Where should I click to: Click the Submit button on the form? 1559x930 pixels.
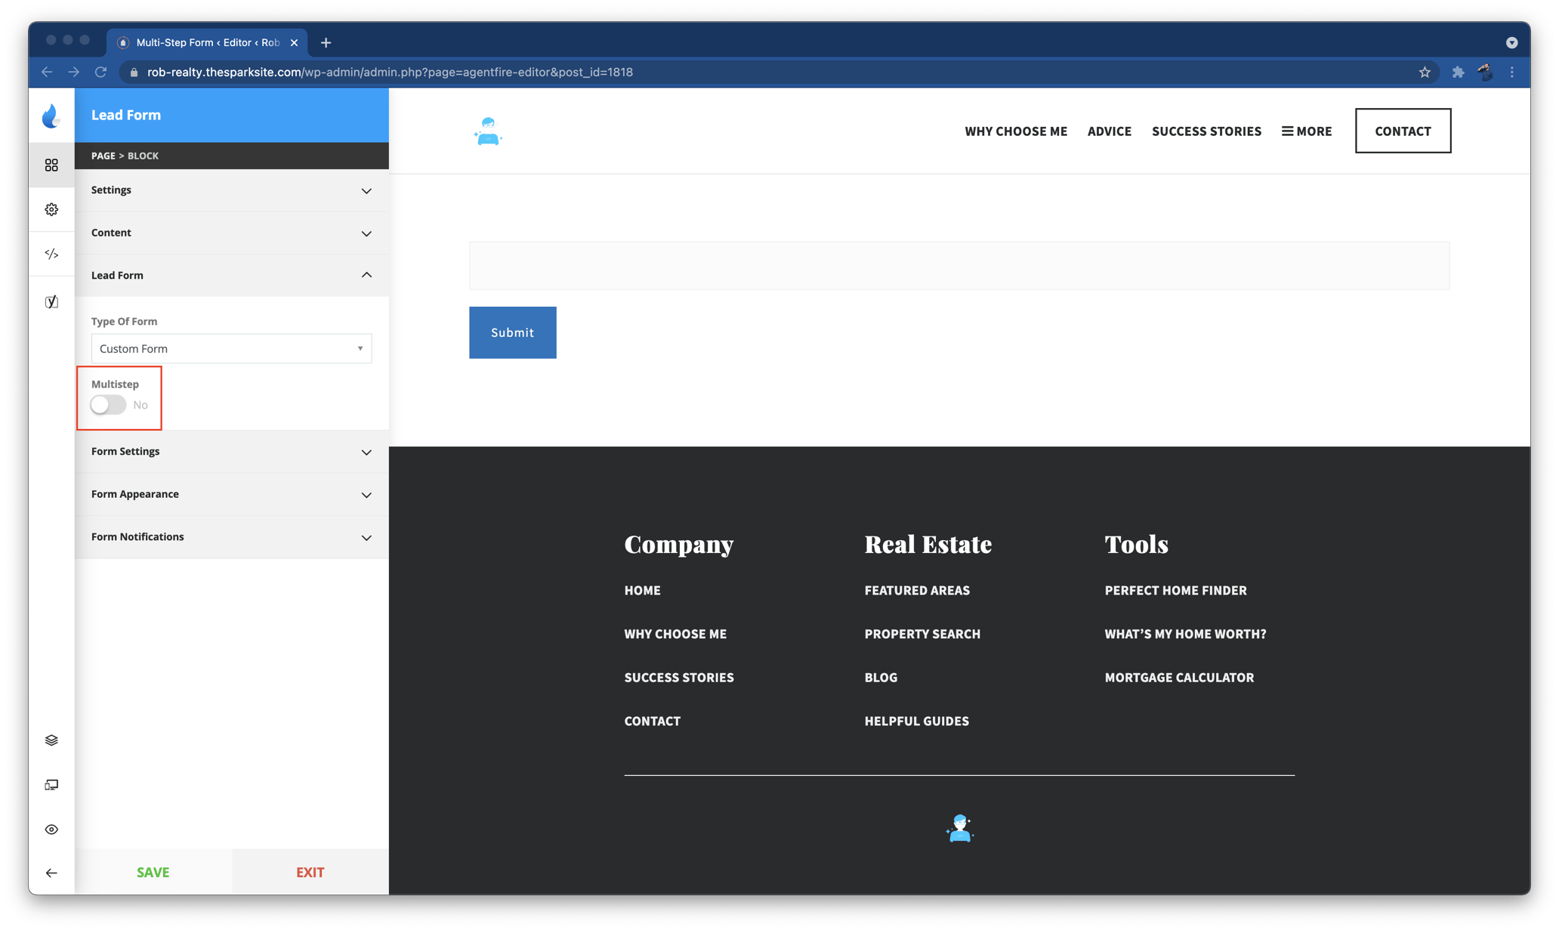512,332
